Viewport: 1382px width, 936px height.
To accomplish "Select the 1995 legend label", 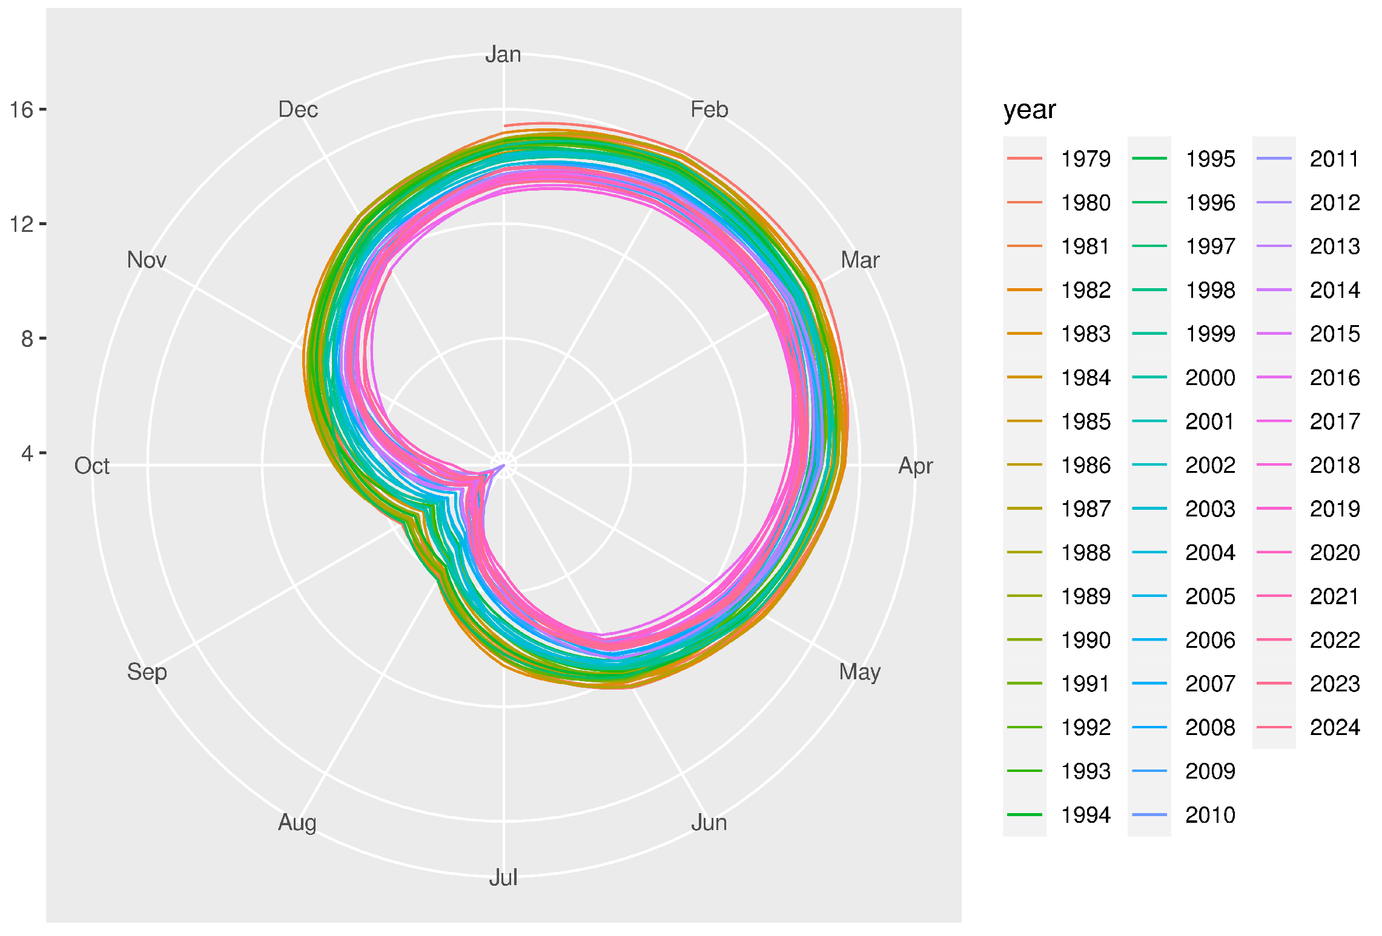I will (1210, 159).
